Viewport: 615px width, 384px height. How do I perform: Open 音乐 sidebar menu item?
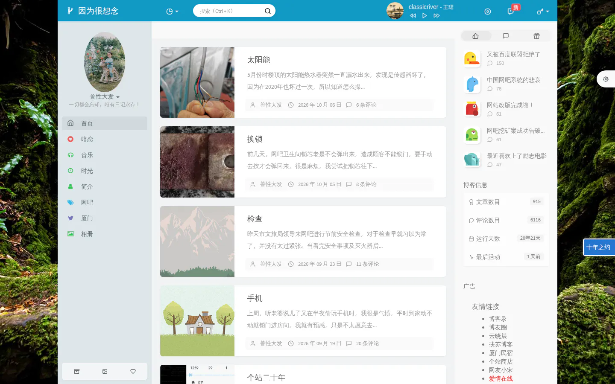(x=105, y=155)
